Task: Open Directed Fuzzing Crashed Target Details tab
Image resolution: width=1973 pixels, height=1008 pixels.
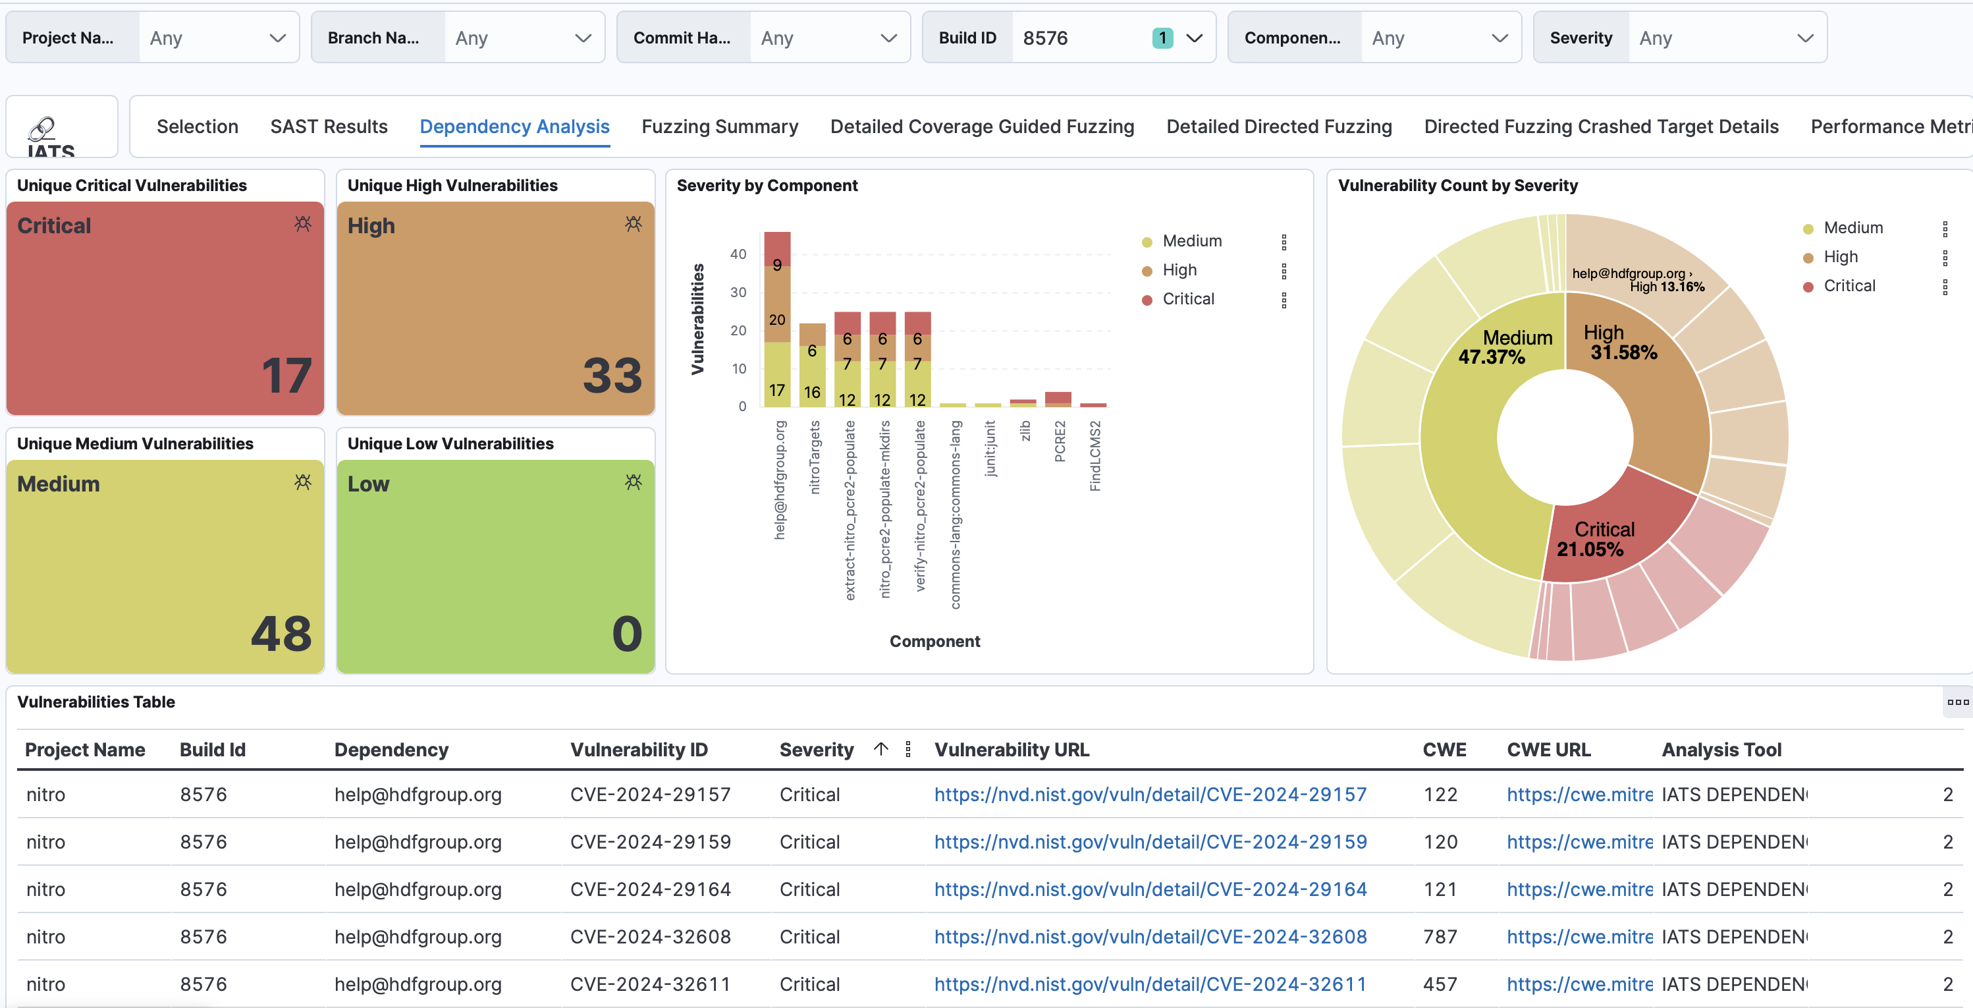Action: pyautogui.click(x=1602, y=126)
